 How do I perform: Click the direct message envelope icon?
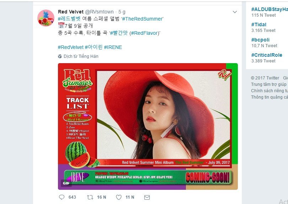tap(147, 197)
